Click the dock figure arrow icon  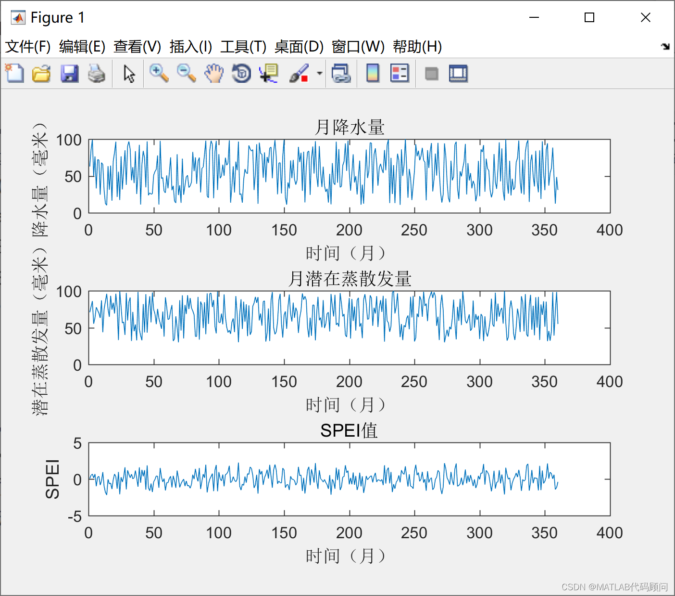click(x=665, y=46)
